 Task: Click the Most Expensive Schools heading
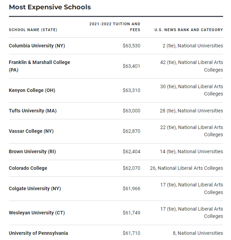coord(50,7)
